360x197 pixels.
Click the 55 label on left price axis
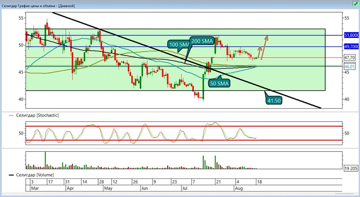pyautogui.click(x=21, y=18)
